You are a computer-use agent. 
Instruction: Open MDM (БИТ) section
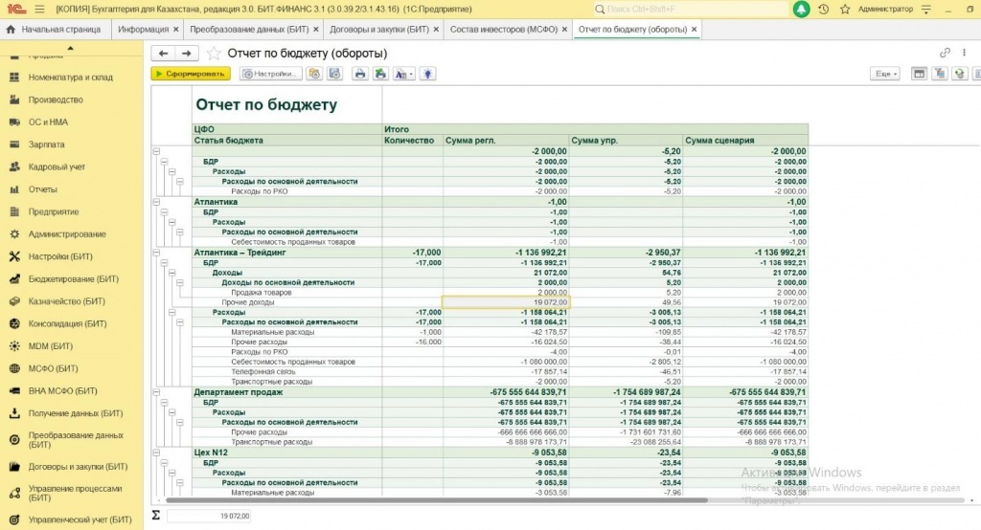(50, 346)
